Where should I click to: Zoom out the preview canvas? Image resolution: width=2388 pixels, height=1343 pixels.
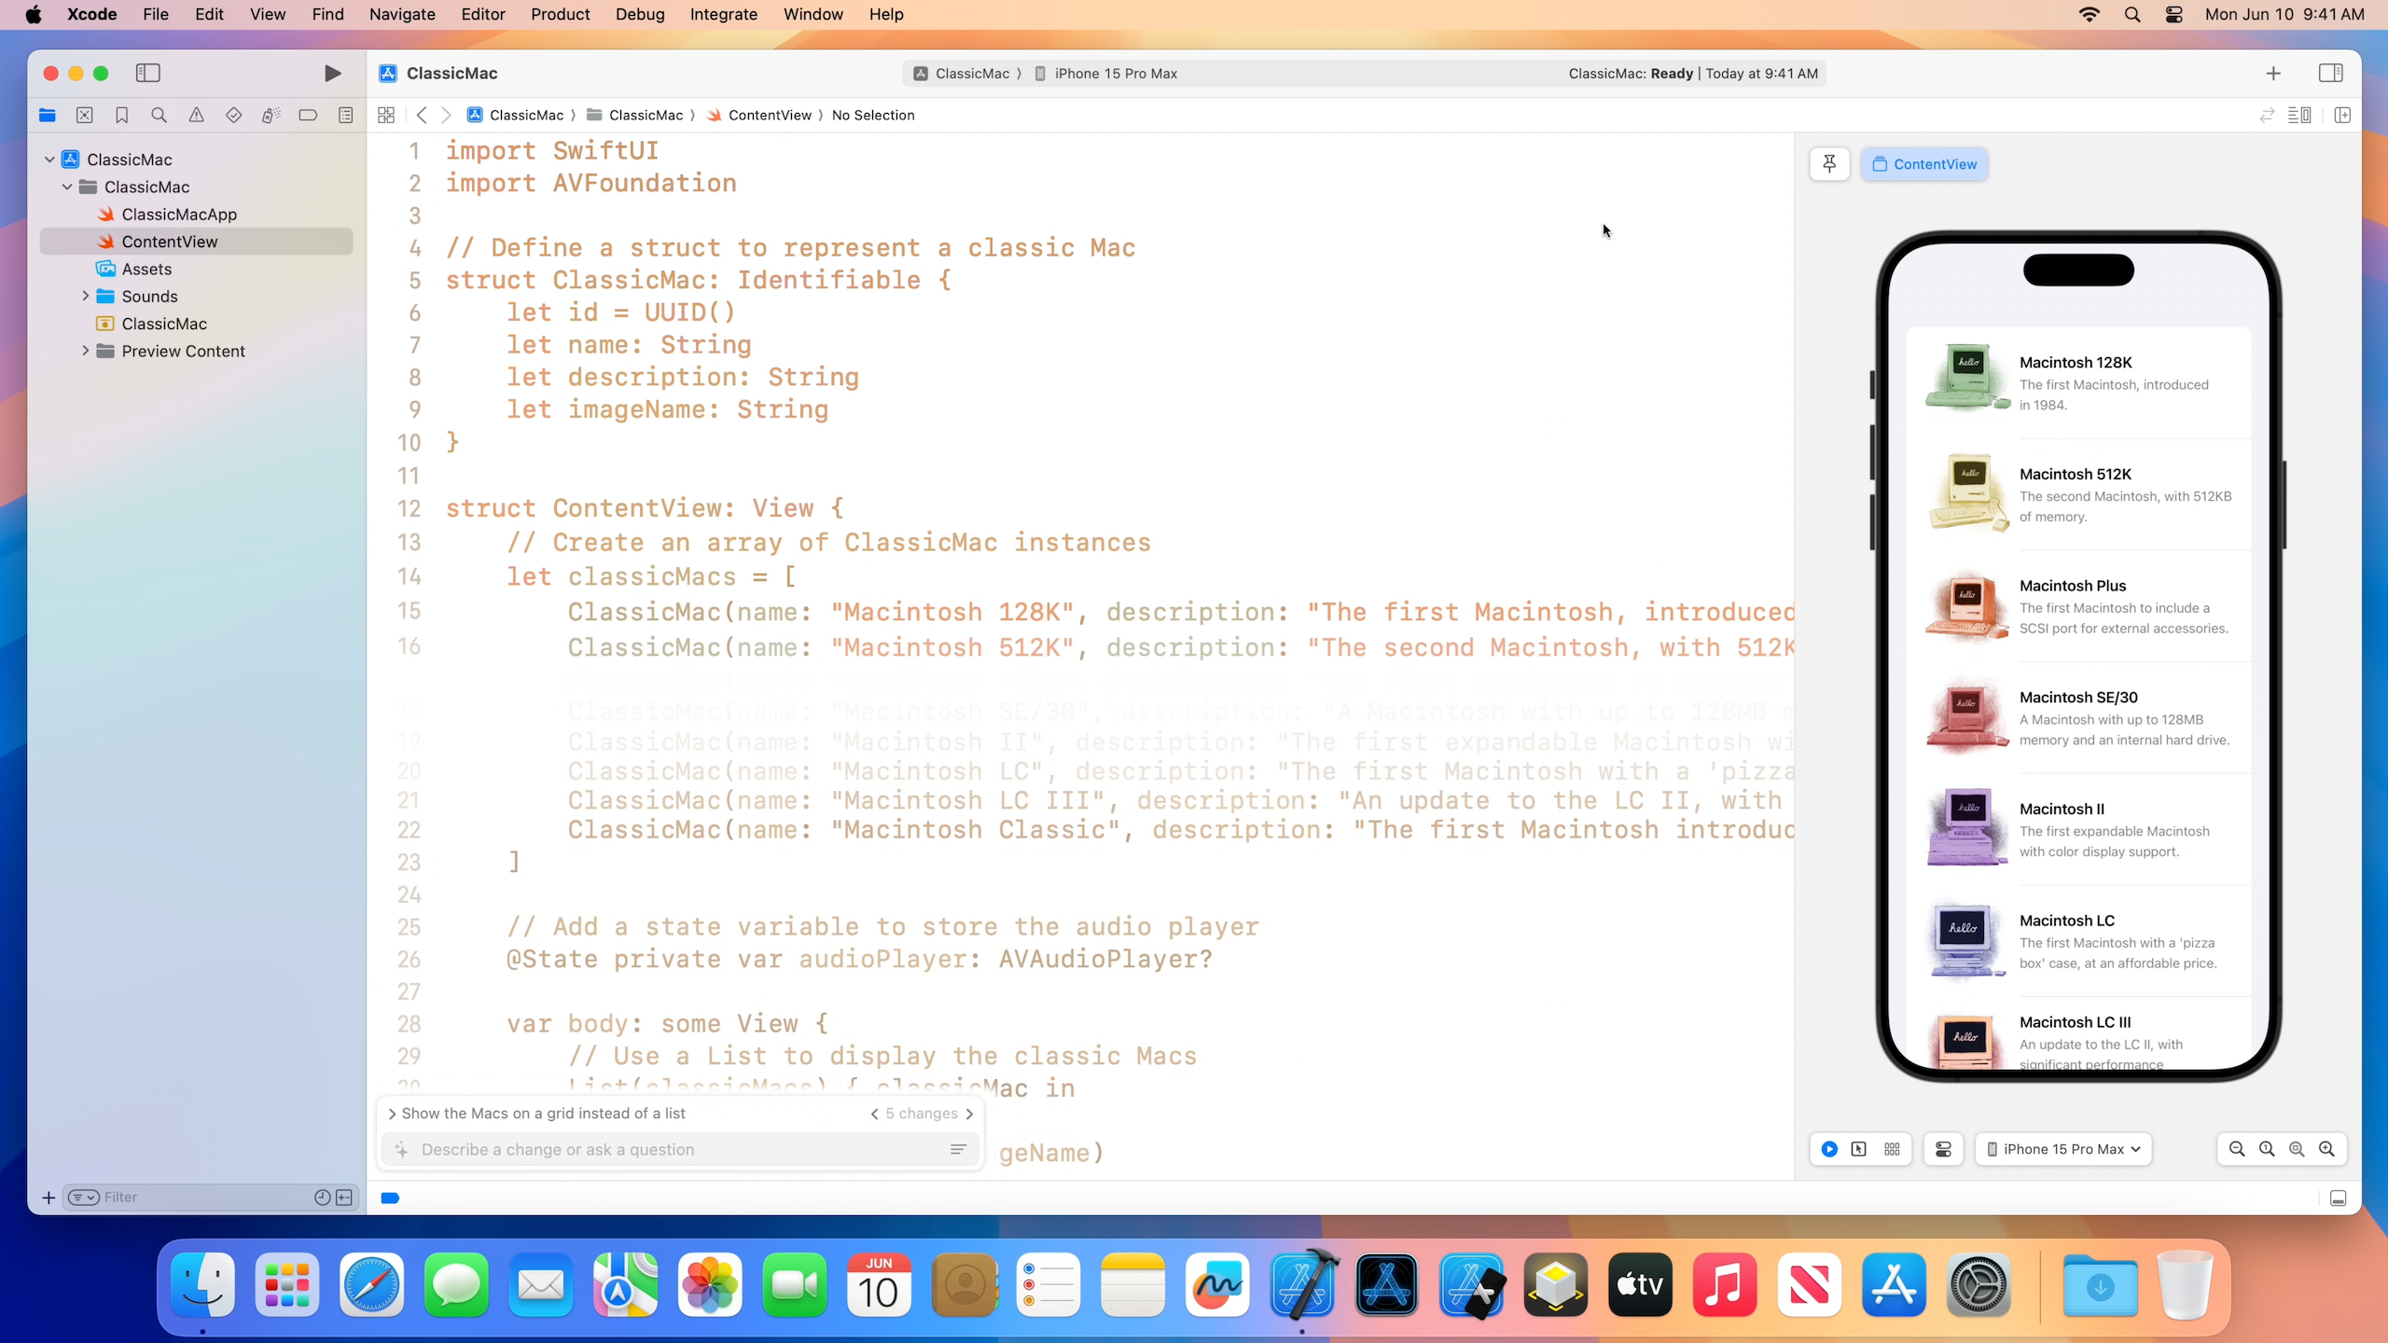click(2237, 1149)
